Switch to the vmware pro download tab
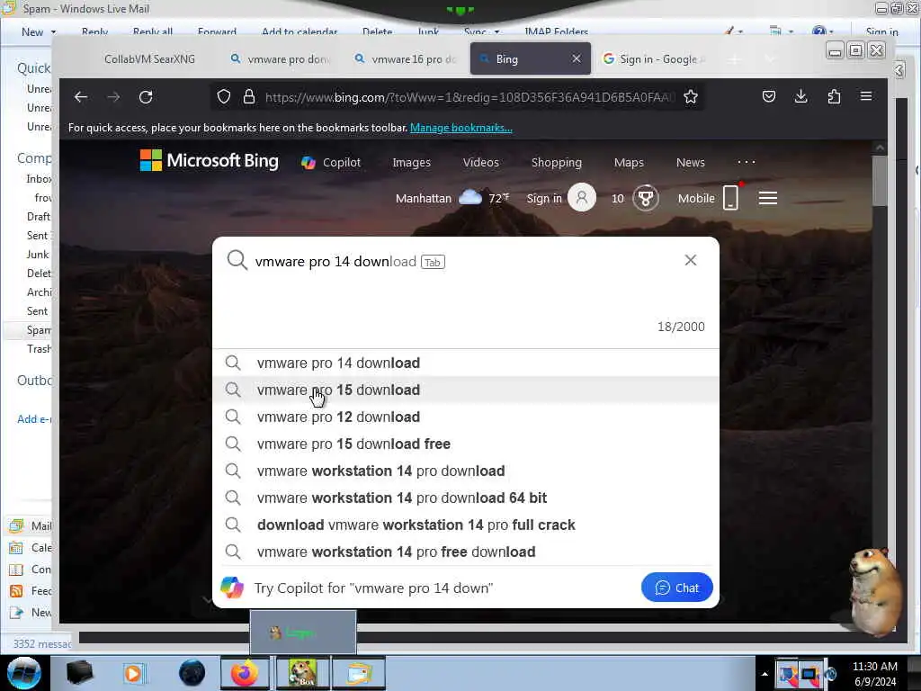 281,58
